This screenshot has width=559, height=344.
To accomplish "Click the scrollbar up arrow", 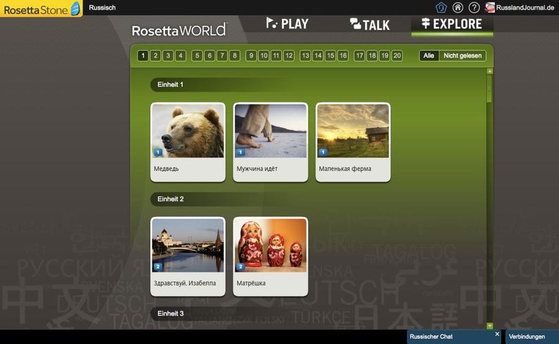I will coord(490,71).
